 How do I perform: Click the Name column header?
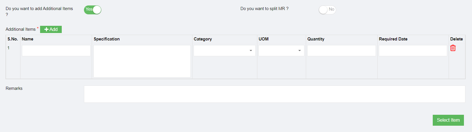pyautogui.click(x=28, y=39)
